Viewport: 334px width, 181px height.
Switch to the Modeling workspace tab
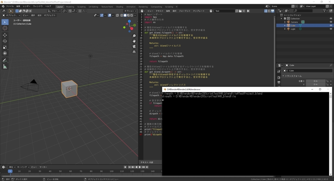pos(70,7)
